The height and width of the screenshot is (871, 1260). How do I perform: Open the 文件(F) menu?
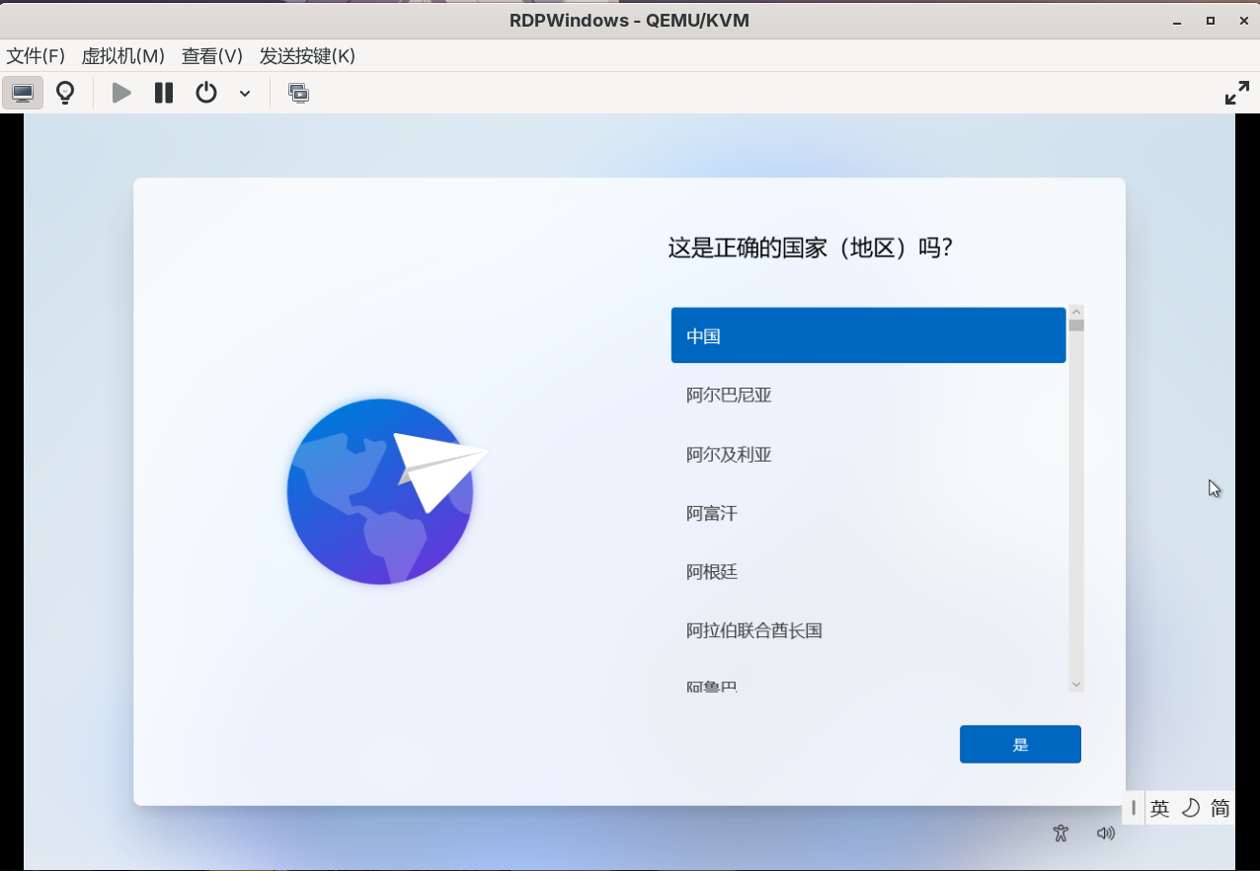(36, 56)
